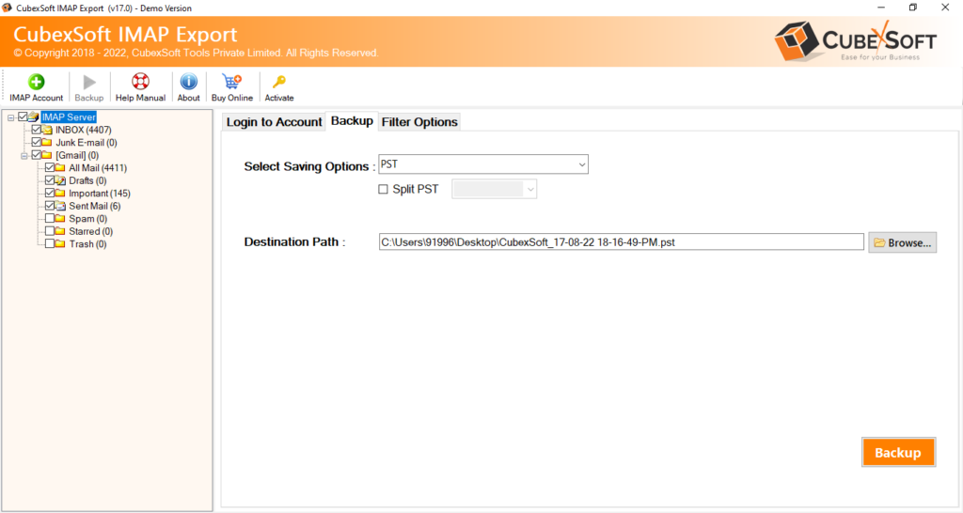Click the Important folder icon
The height and width of the screenshot is (513, 963).
pos(60,194)
